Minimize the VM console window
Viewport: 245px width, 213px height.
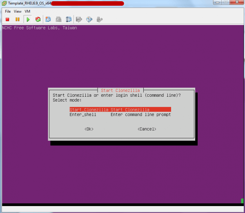(x=217, y=2)
